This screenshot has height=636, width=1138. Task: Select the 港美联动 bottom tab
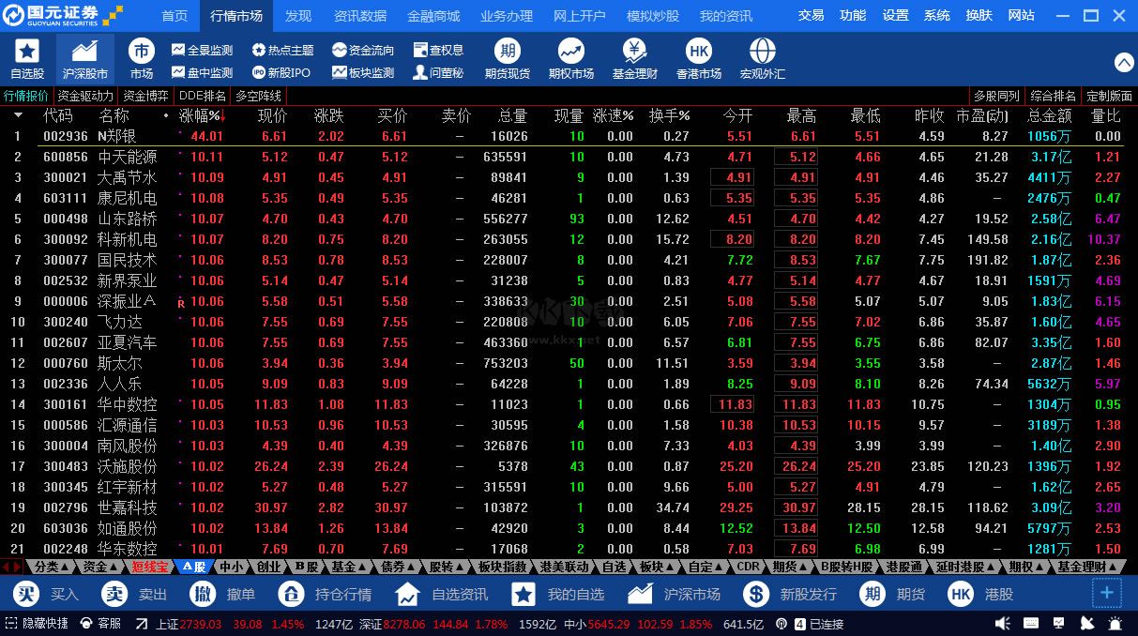(x=565, y=567)
